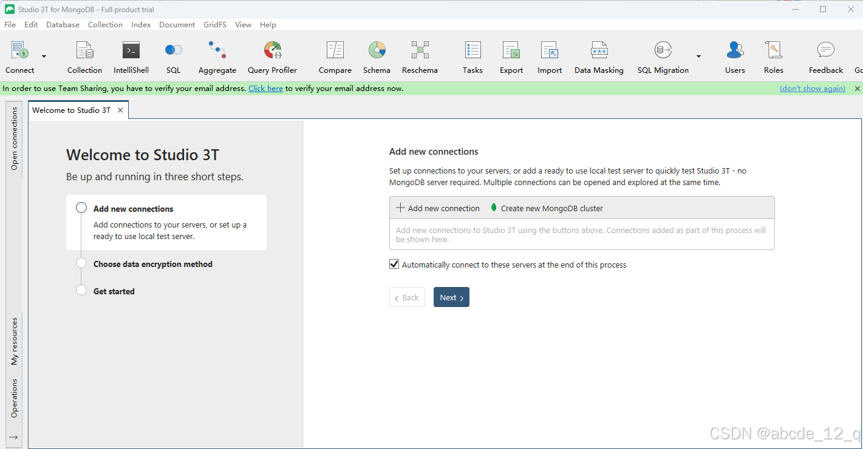Select the Add new connections step

click(x=166, y=222)
